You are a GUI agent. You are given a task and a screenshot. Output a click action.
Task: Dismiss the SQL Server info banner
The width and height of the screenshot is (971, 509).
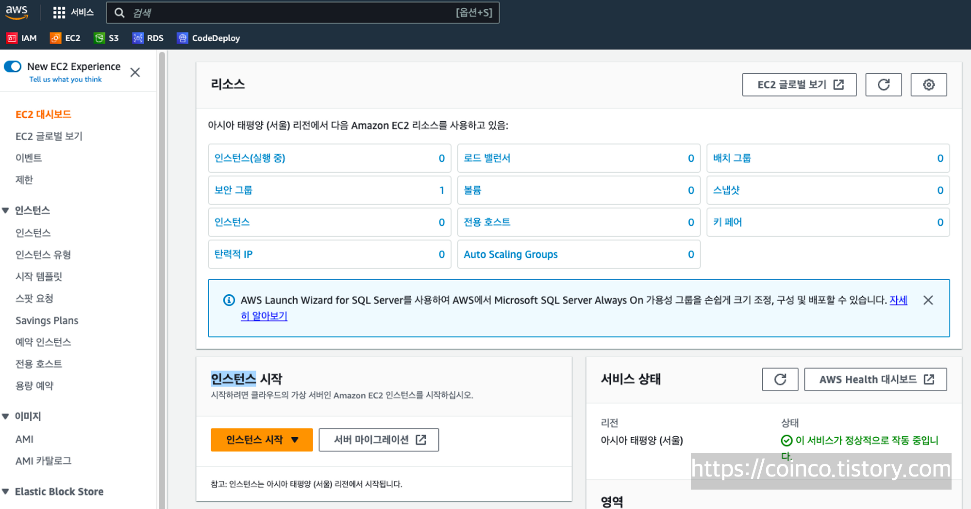click(x=928, y=300)
